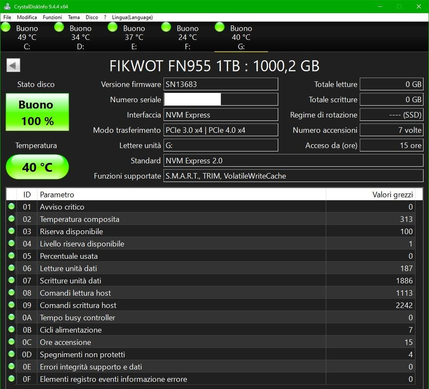
Task: Click the previous disk arrow button
Action: pos(13,65)
